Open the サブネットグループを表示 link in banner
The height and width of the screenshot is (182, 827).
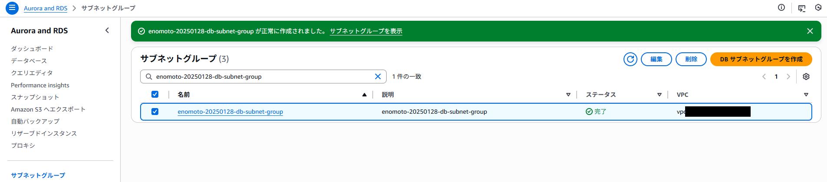[366, 31]
